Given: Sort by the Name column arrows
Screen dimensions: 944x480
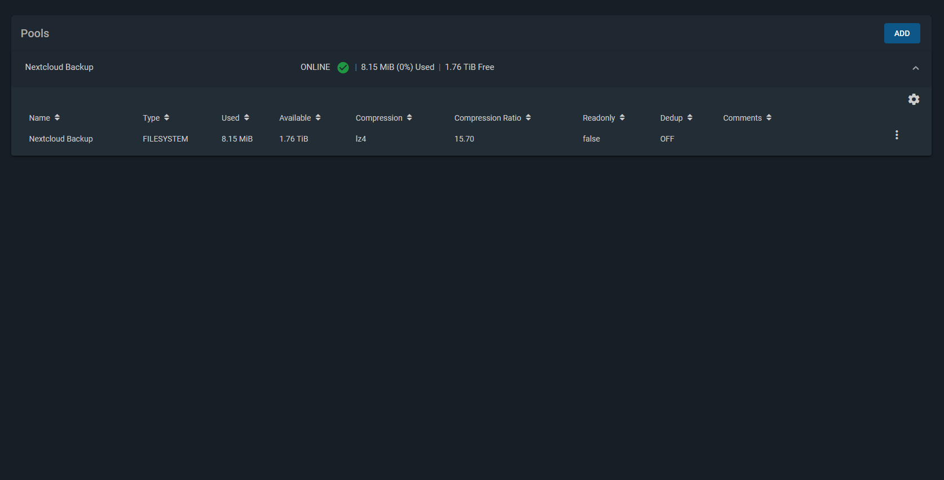Looking at the screenshot, I should pyautogui.click(x=57, y=118).
